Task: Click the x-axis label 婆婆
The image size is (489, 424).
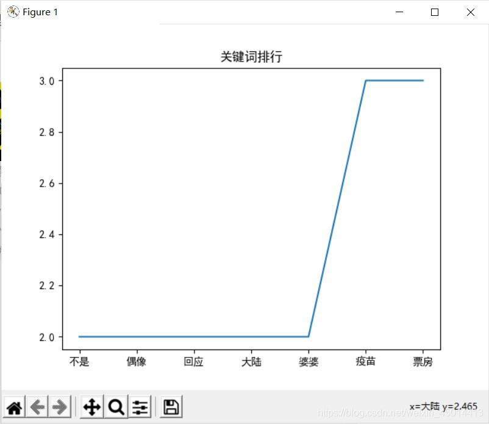Action: (x=309, y=362)
